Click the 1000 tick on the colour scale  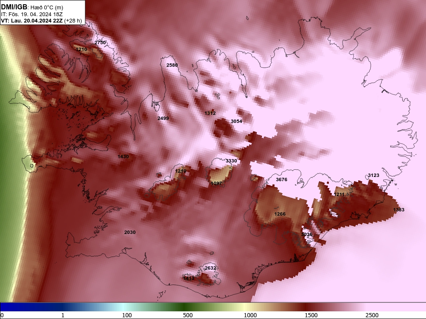(250, 315)
